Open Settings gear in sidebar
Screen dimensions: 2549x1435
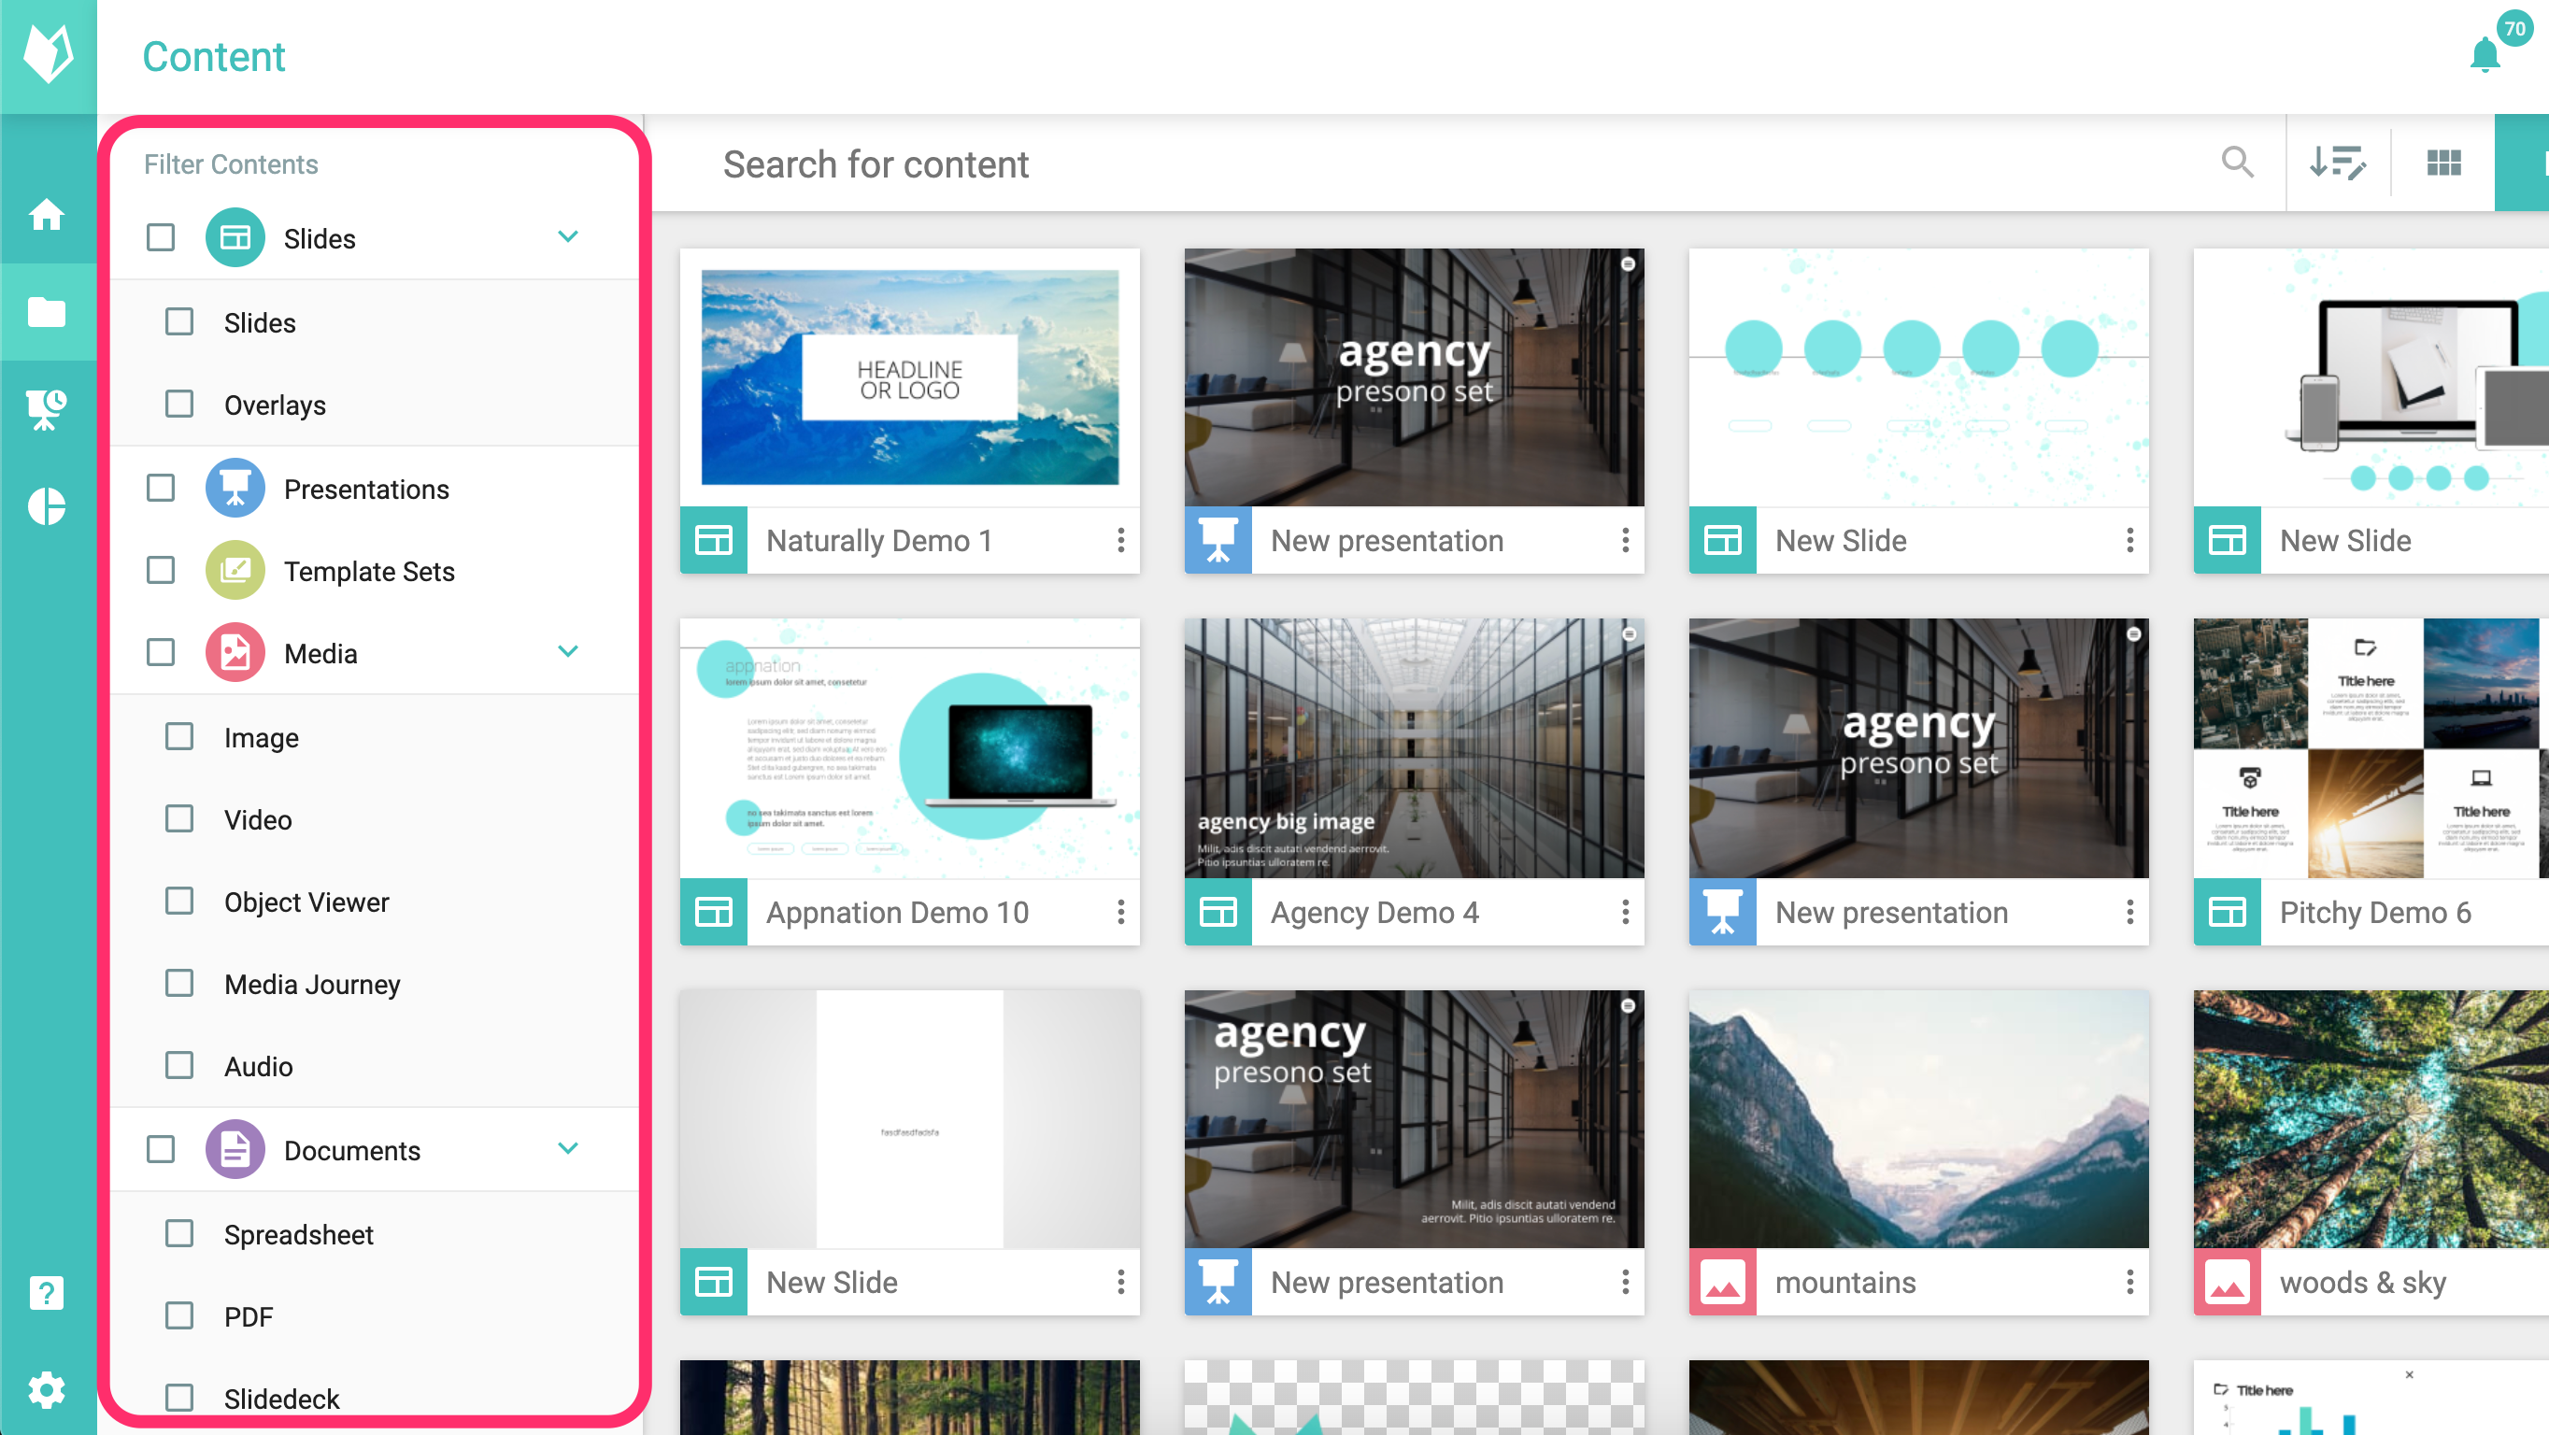[47, 1389]
